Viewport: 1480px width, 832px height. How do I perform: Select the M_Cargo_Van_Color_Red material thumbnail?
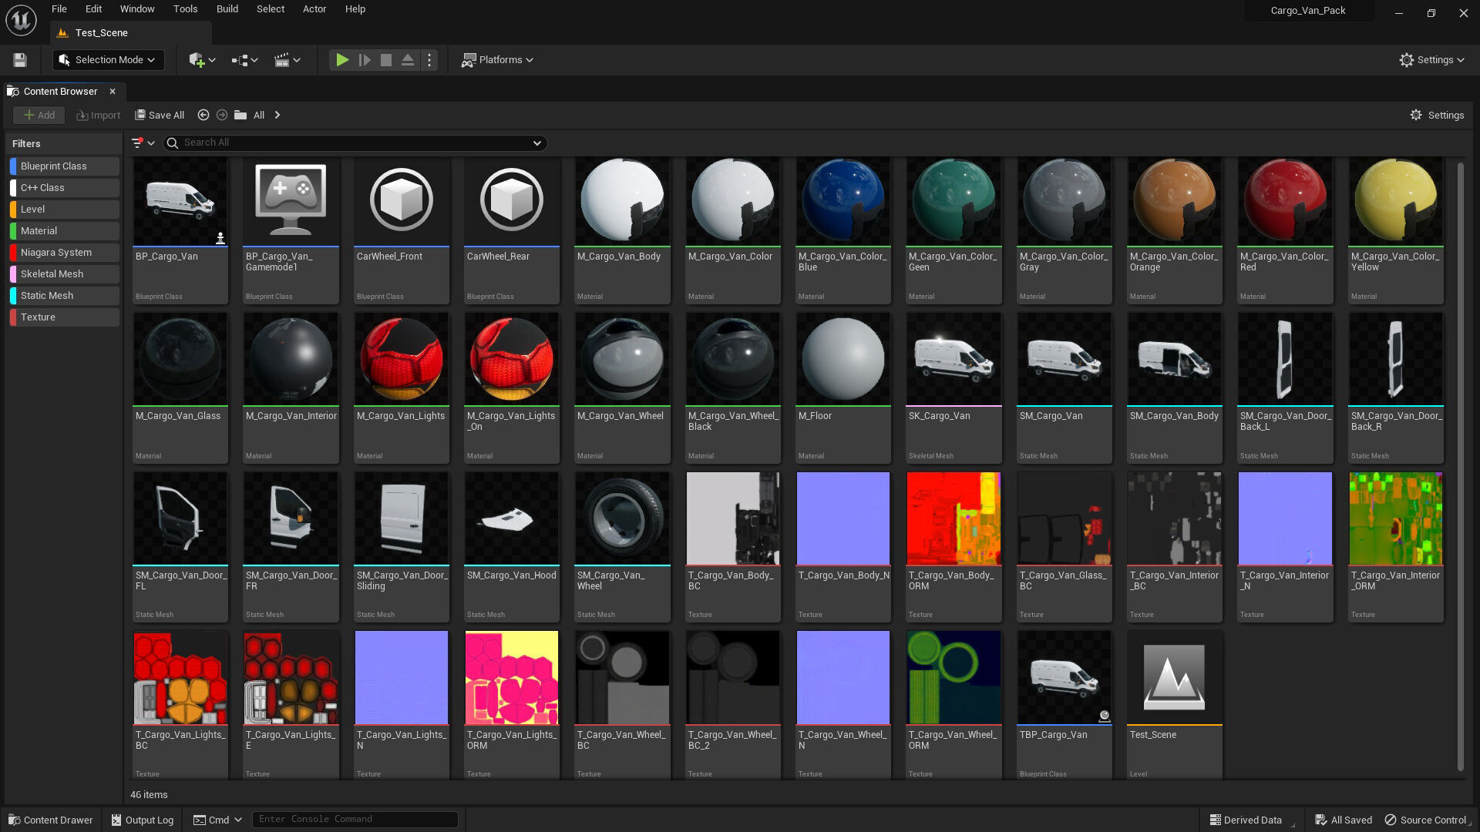click(1285, 202)
